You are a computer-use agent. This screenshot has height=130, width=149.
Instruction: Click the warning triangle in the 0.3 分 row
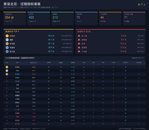(79, 35)
